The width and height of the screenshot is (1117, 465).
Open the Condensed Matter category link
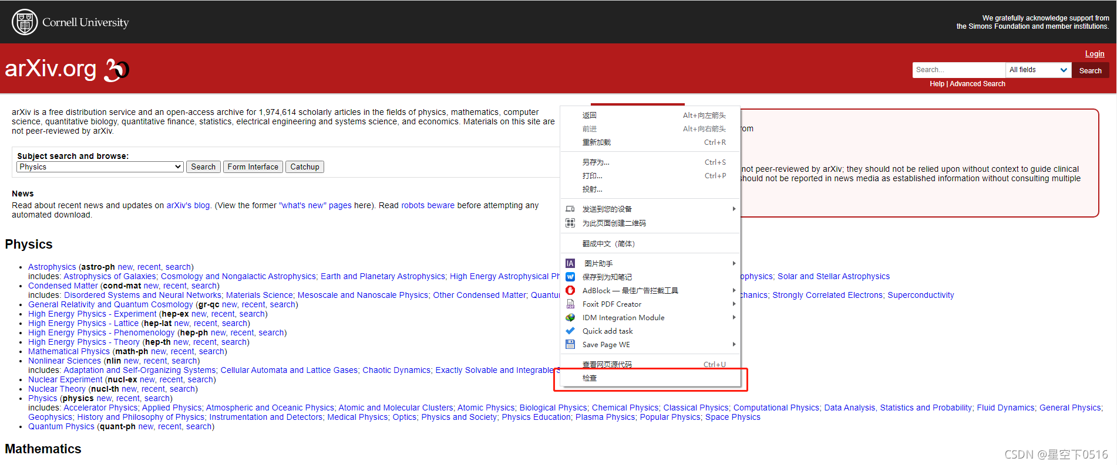63,286
